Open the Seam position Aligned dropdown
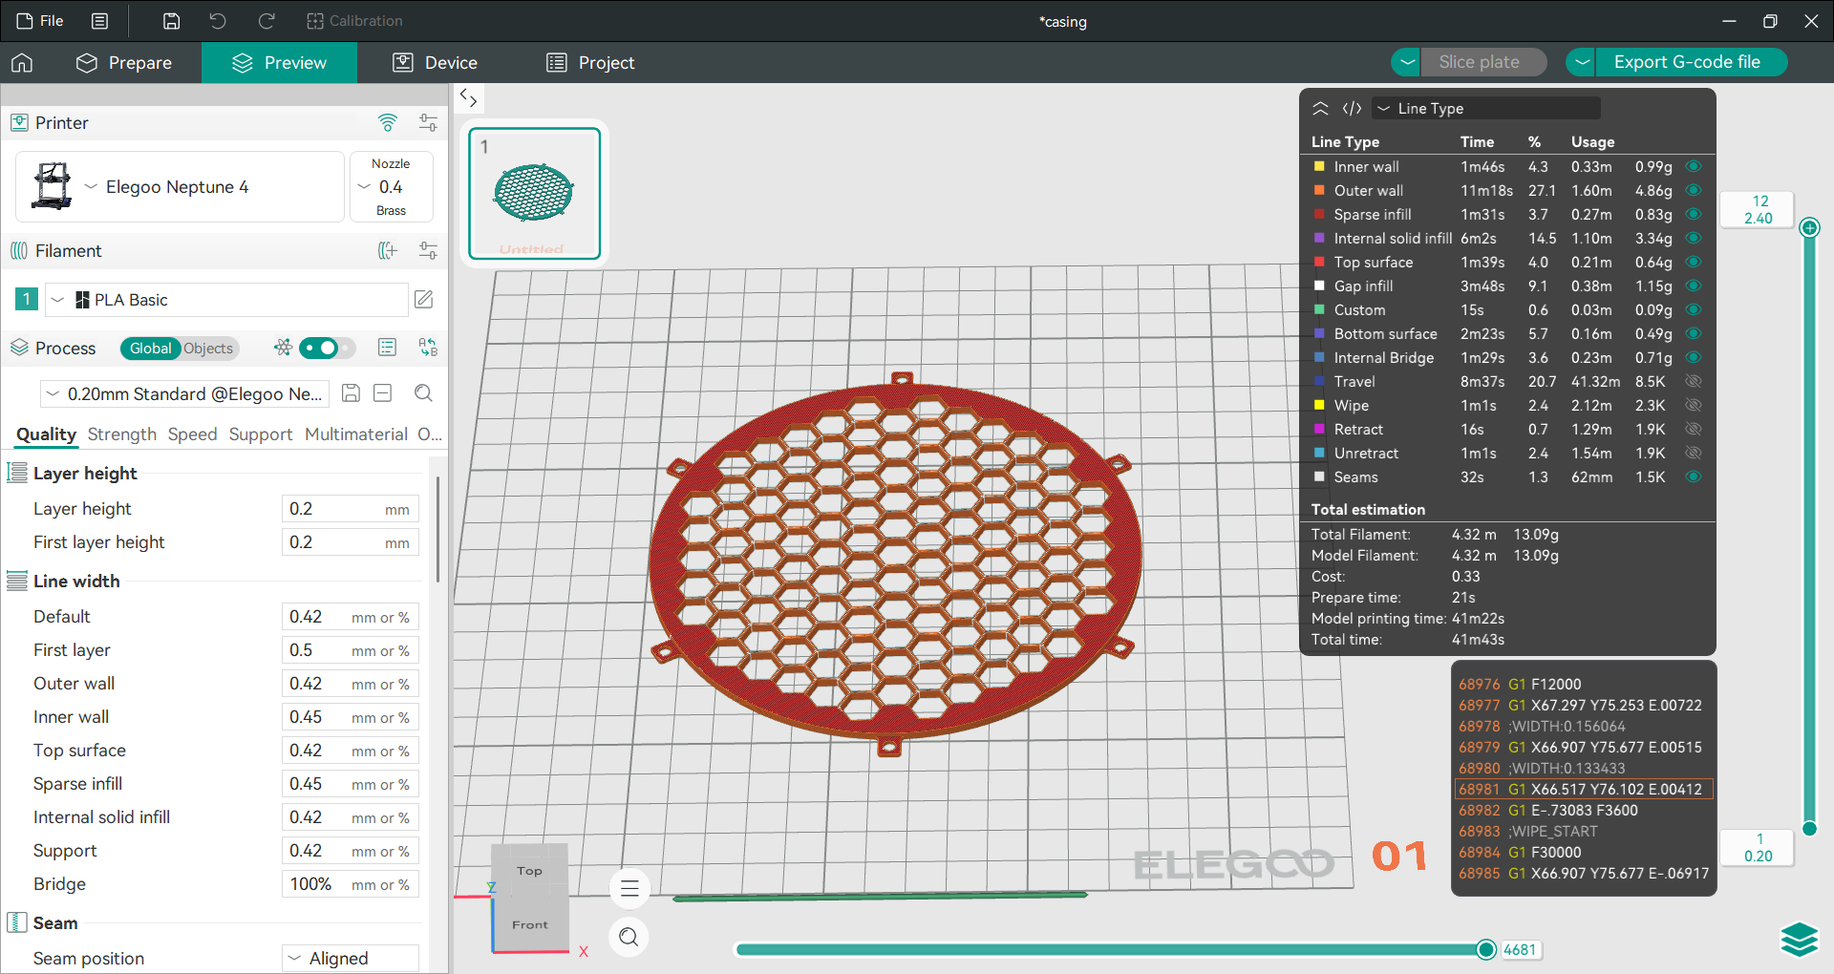Screen dimensions: 1834x974 click(350, 959)
